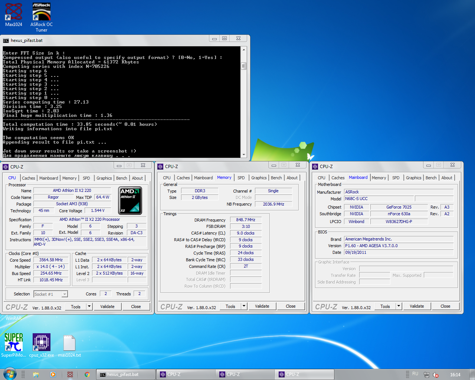Click Tools button in the Mainboard window
Image resolution: width=475 pixels, height=380 pixels.
(x=385, y=306)
